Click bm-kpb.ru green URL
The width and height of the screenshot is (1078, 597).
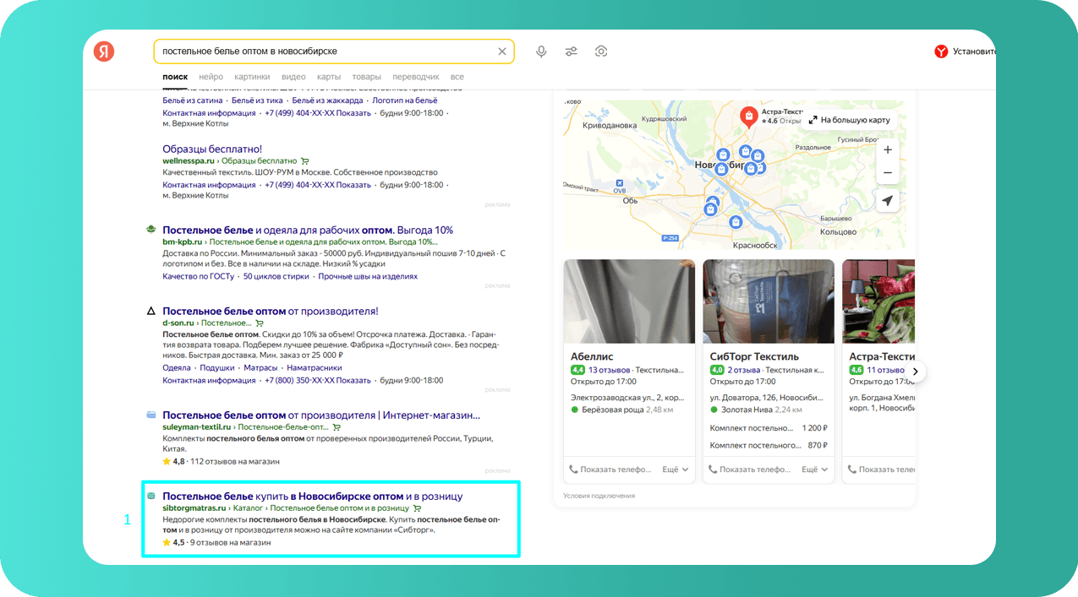click(x=183, y=242)
